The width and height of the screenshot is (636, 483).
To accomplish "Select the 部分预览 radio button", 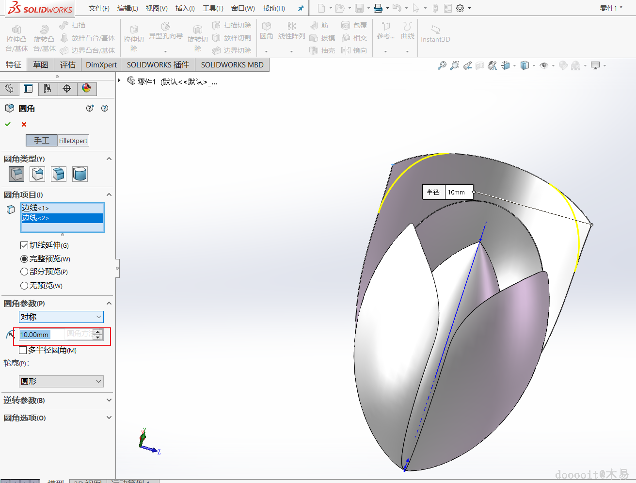I will (x=24, y=272).
